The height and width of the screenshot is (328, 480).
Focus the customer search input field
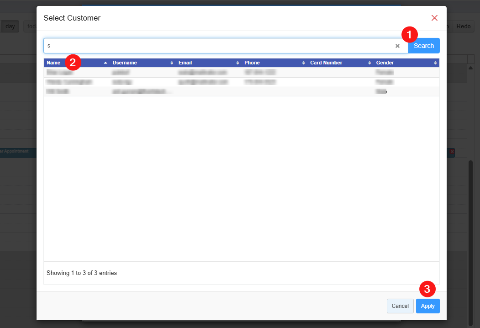219,46
